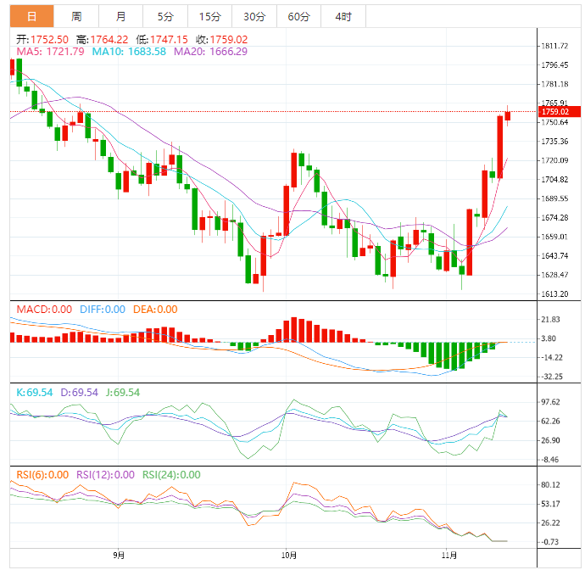Open the 5分 five-minute chart tab
The image size is (585, 570).
click(165, 16)
